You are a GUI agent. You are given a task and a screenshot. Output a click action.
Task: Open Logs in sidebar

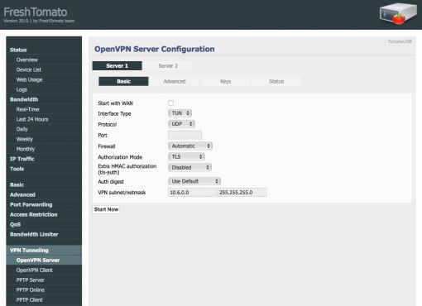pyautogui.click(x=44, y=89)
